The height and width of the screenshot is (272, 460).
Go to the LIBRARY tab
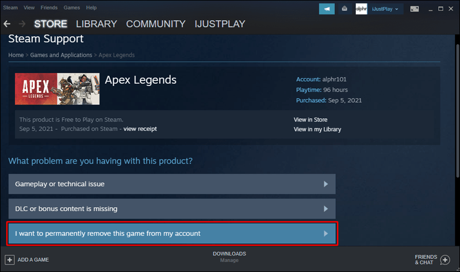click(97, 24)
